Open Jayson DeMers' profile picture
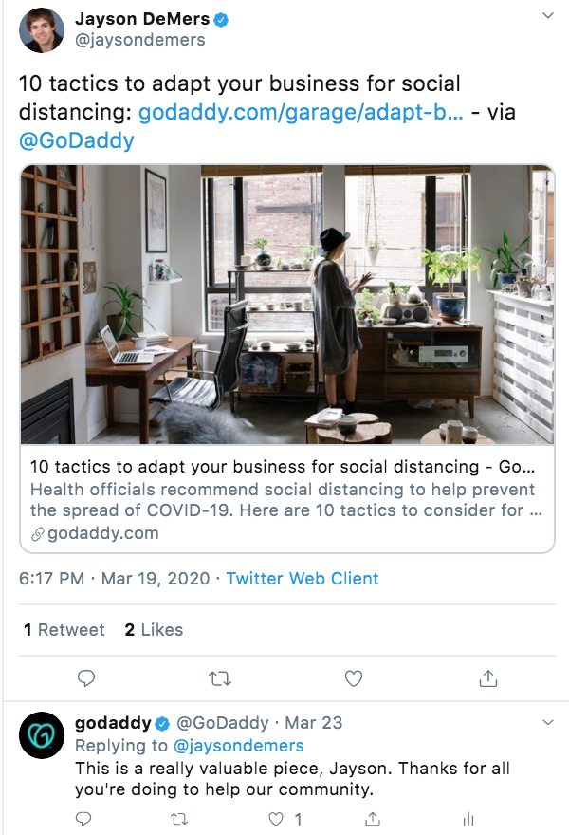Screen dimensions: 569x835 [42, 30]
